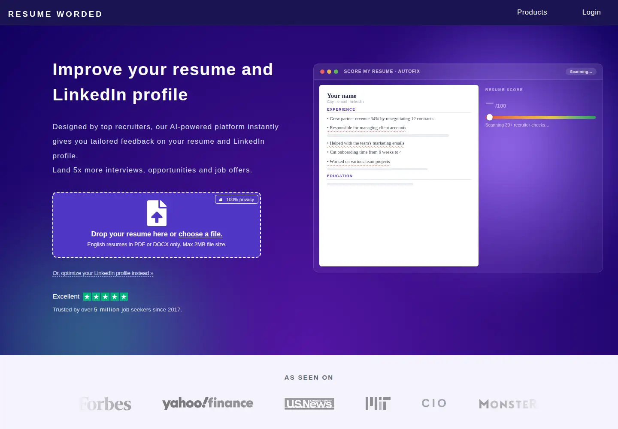
Task: Click the red dot in demo window
Action: pyautogui.click(x=322, y=72)
